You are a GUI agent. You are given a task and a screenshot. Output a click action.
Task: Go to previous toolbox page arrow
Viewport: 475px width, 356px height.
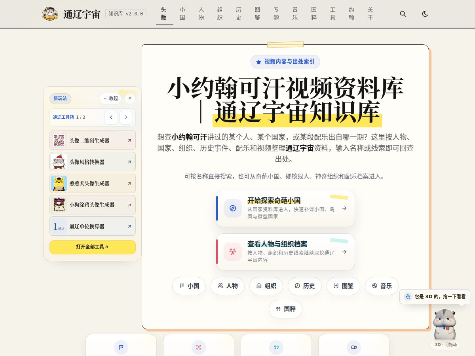coord(111,117)
